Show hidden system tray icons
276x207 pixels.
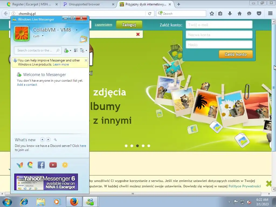(x=229, y=202)
